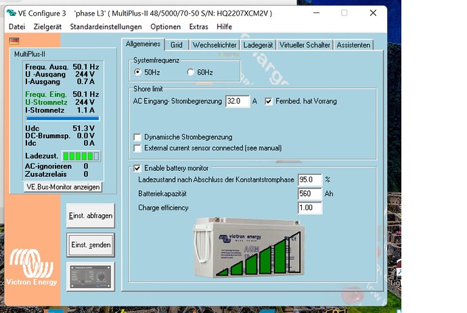Screen dimensions: 467x313
Task: Click the Frequ. Eing. 50.1 Hz reading
Action: coord(62,94)
